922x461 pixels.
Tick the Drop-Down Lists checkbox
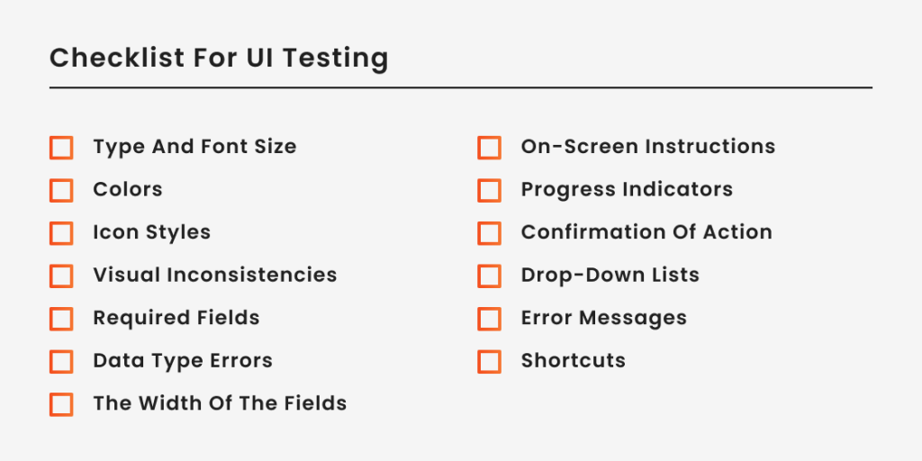(x=489, y=276)
